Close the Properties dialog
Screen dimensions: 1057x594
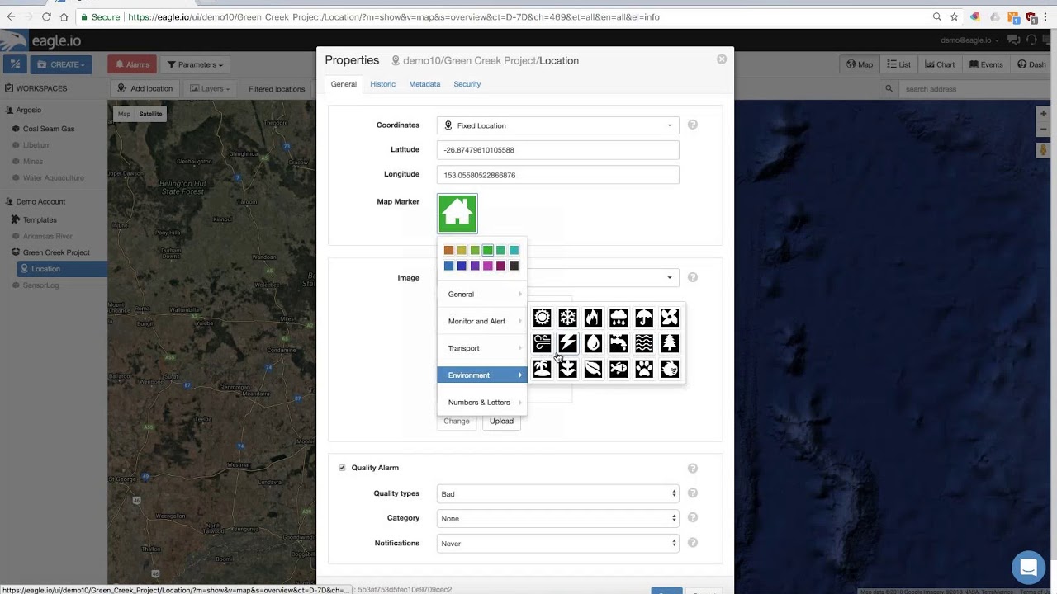[722, 59]
